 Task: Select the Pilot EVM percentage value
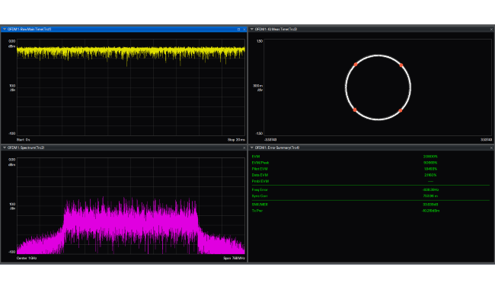click(x=430, y=169)
